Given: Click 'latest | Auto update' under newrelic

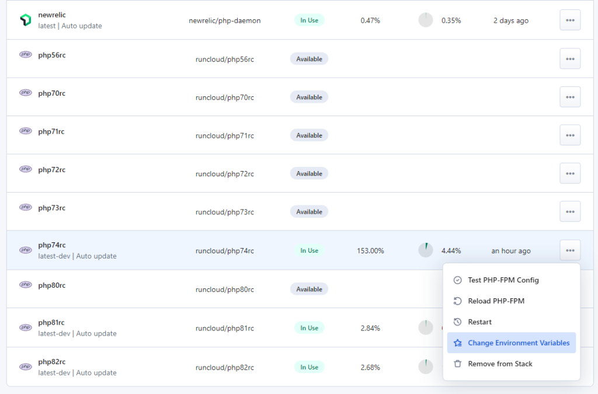Looking at the screenshot, I should click(x=70, y=26).
